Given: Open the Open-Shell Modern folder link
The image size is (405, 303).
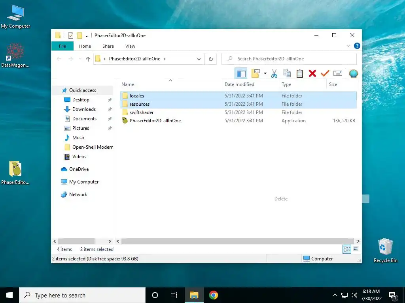Looking at the screenshot, I should tap(93, 147).
